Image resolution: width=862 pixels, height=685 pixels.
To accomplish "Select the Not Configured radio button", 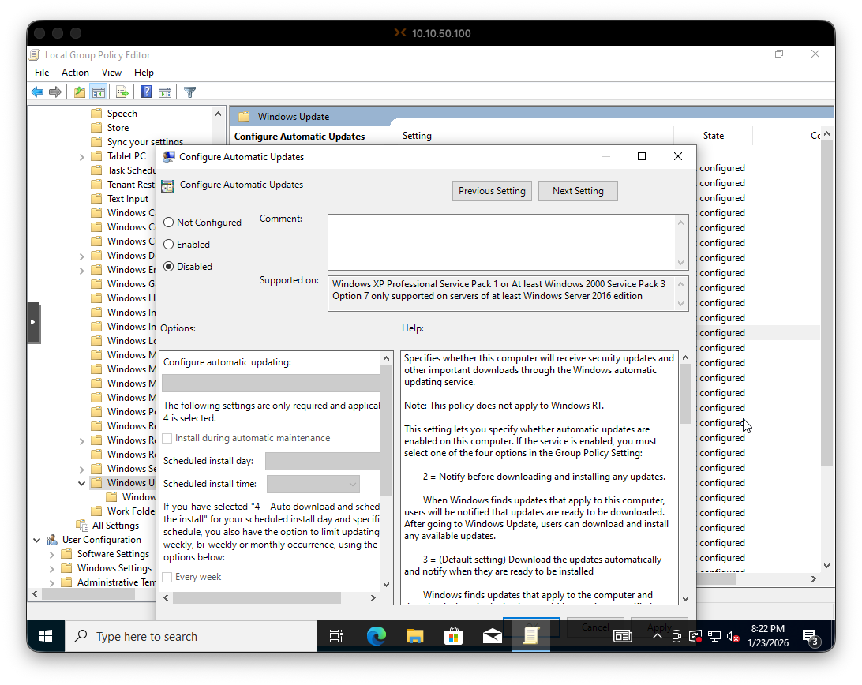I will coord(168,223).
